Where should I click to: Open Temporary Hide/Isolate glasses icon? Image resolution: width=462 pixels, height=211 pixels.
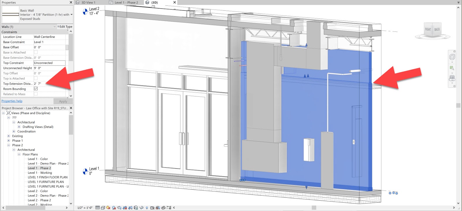pos(141,208)
